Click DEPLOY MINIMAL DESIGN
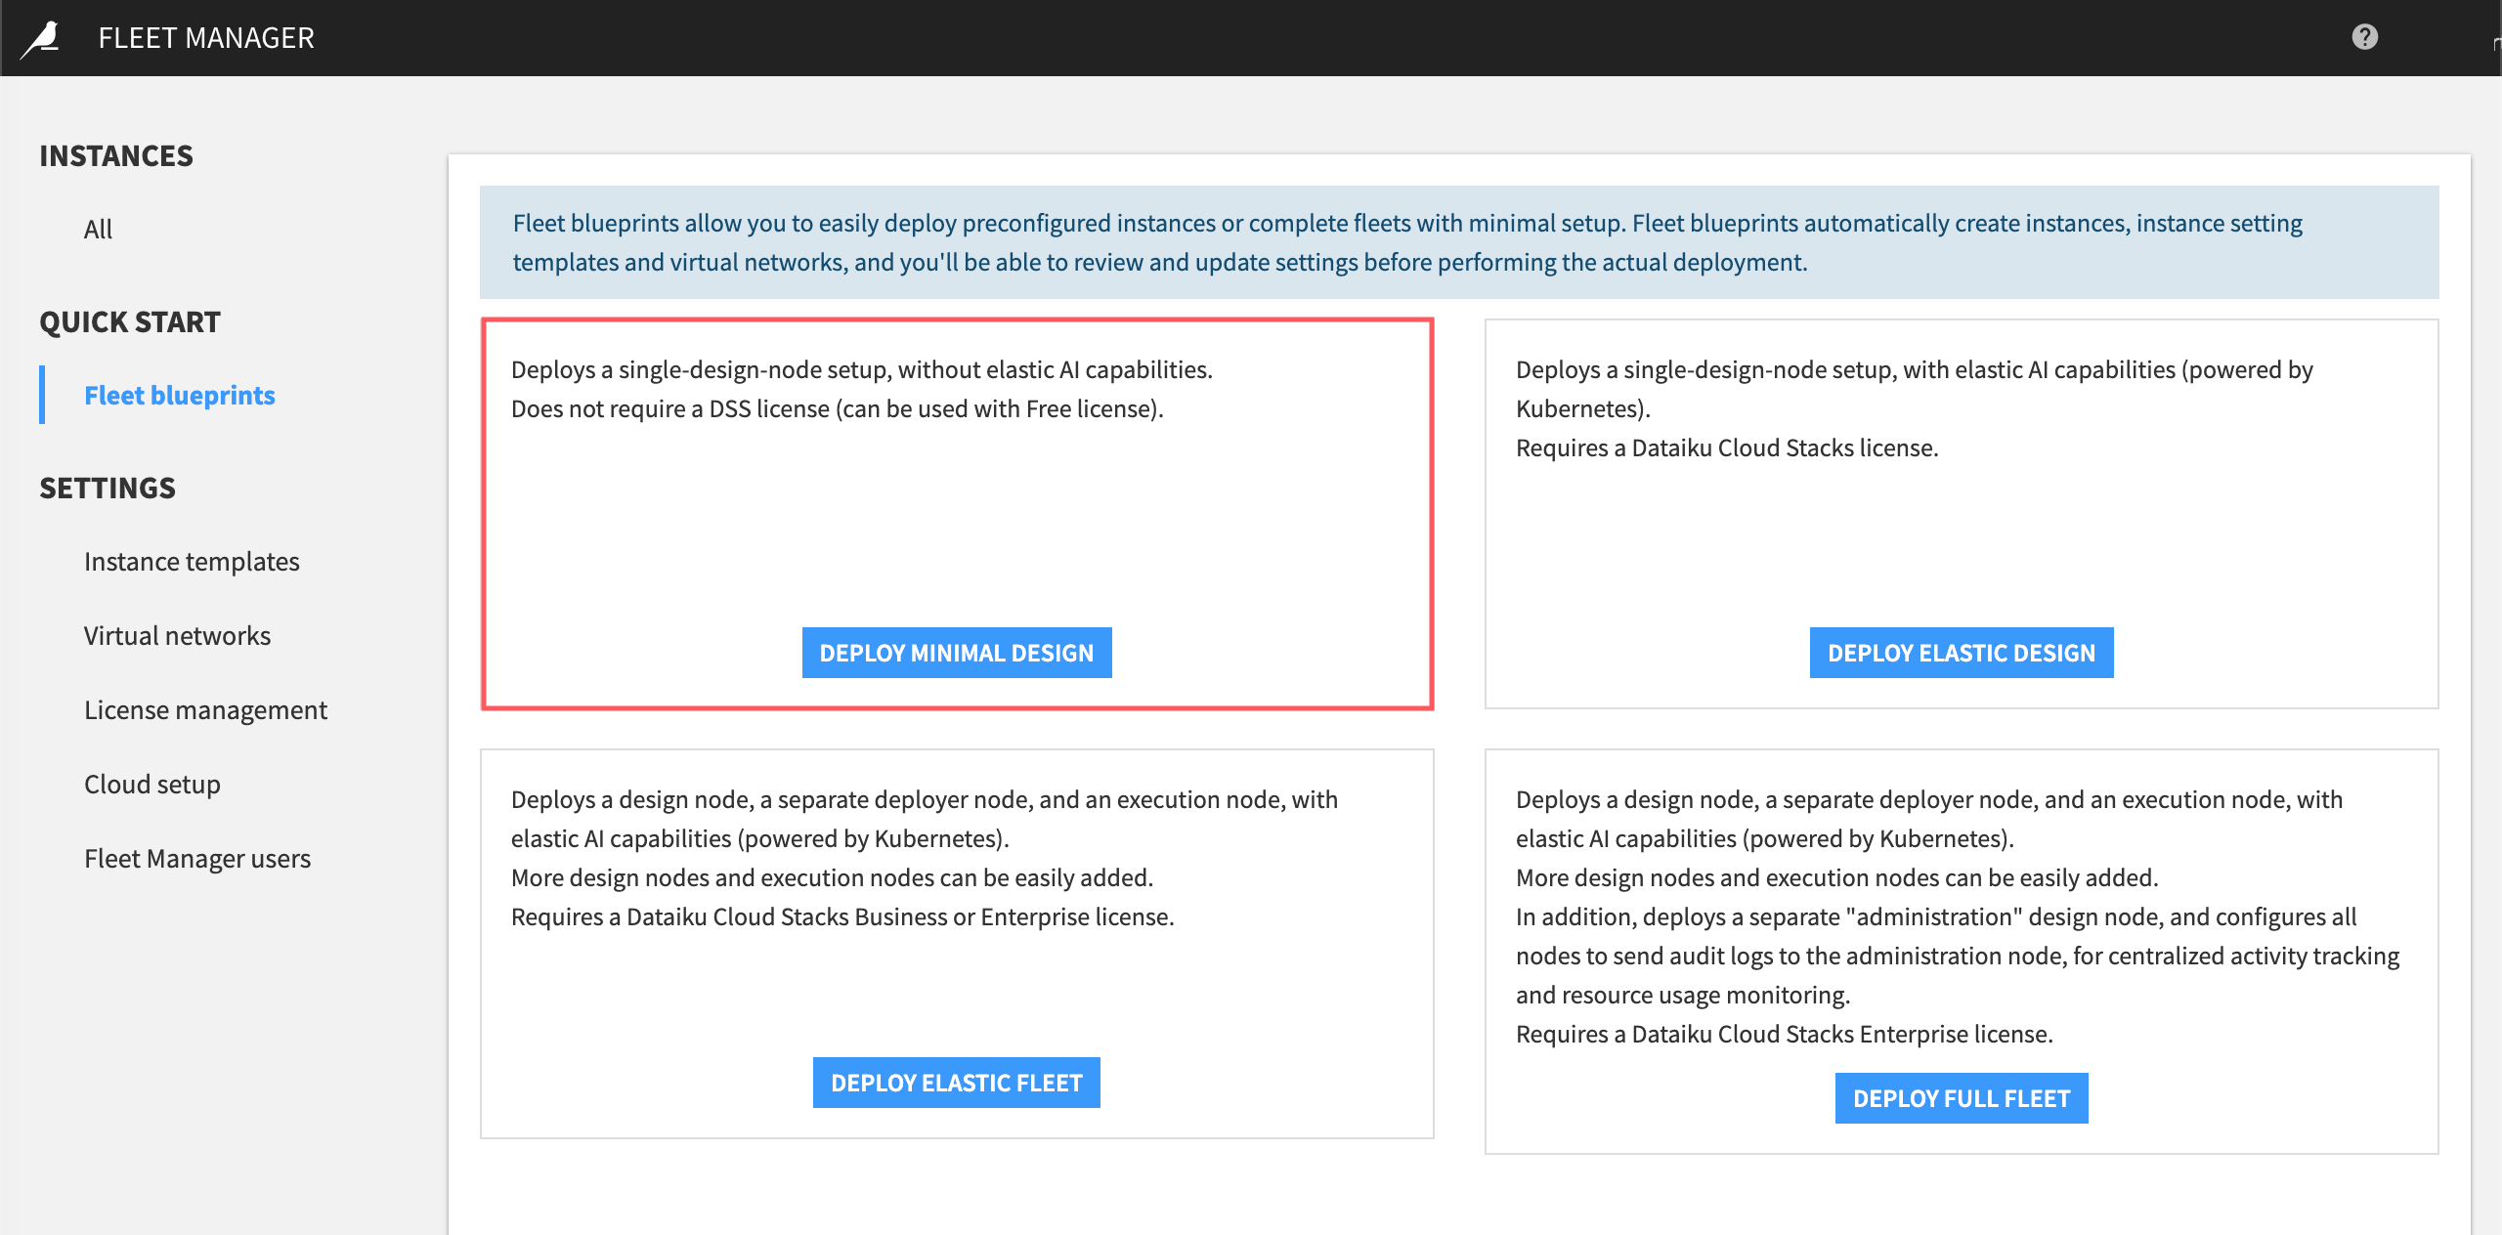 coord(956,652)
